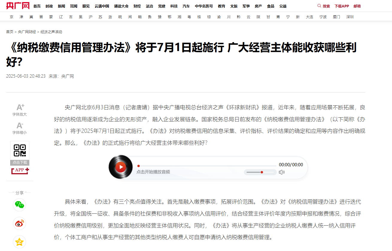
Task: Increase font size with A+ icon
Action: click(20, 107)
